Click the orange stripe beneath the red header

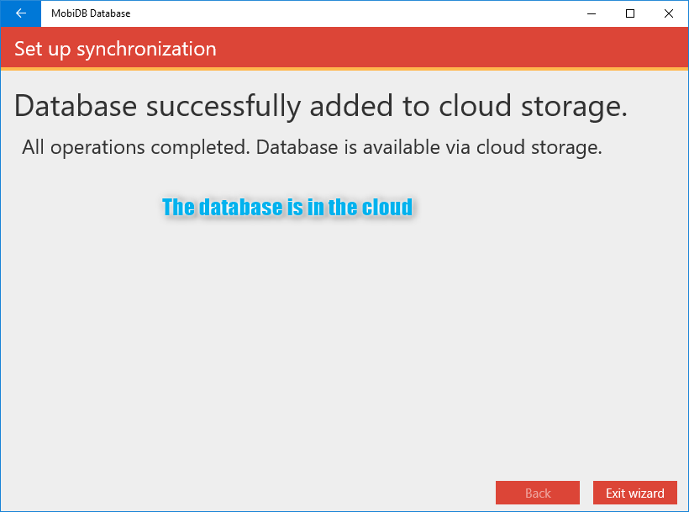[344, 69]
